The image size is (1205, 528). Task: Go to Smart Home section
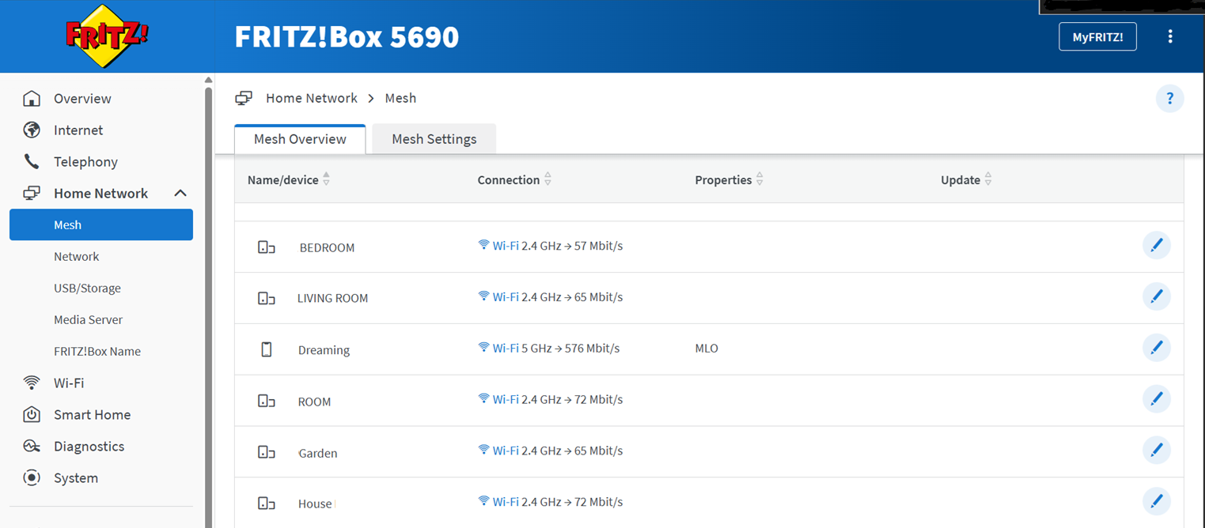coord(92,415)
